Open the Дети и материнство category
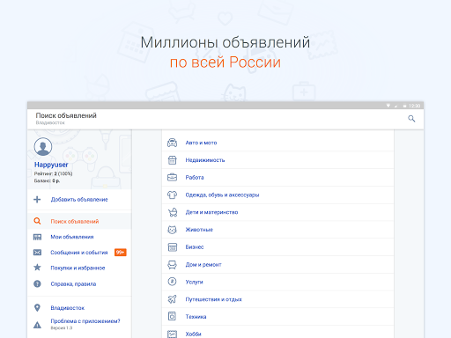Viewport: 451px width, 338px height. point(277,212)
